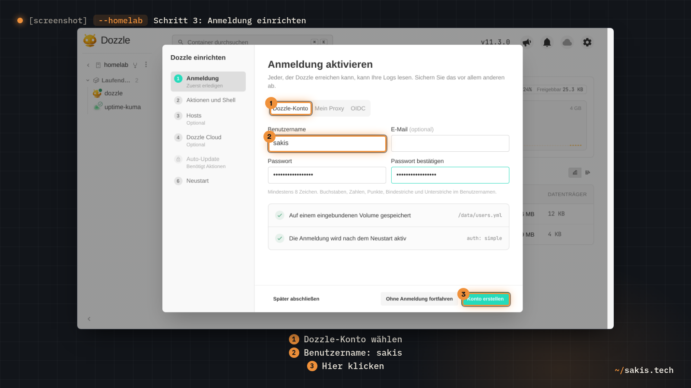Focus the Passwort field
Screen dimensions: 691x388
pyautogui.click(x=327, y=175)
